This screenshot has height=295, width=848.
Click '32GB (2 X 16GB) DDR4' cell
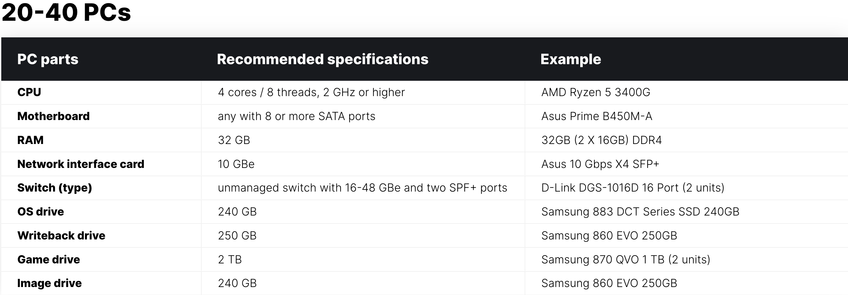point(601,140)
